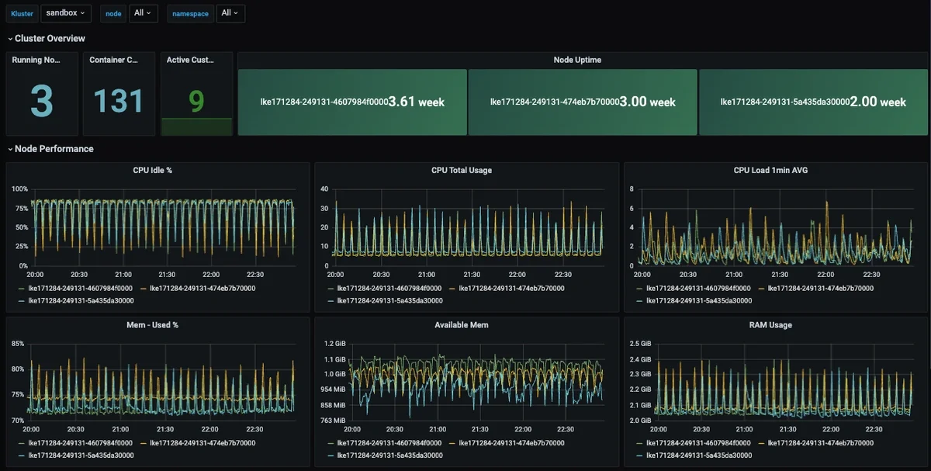Click the Kluster variable label
This screenshot has width=931, height=471.
22,13
